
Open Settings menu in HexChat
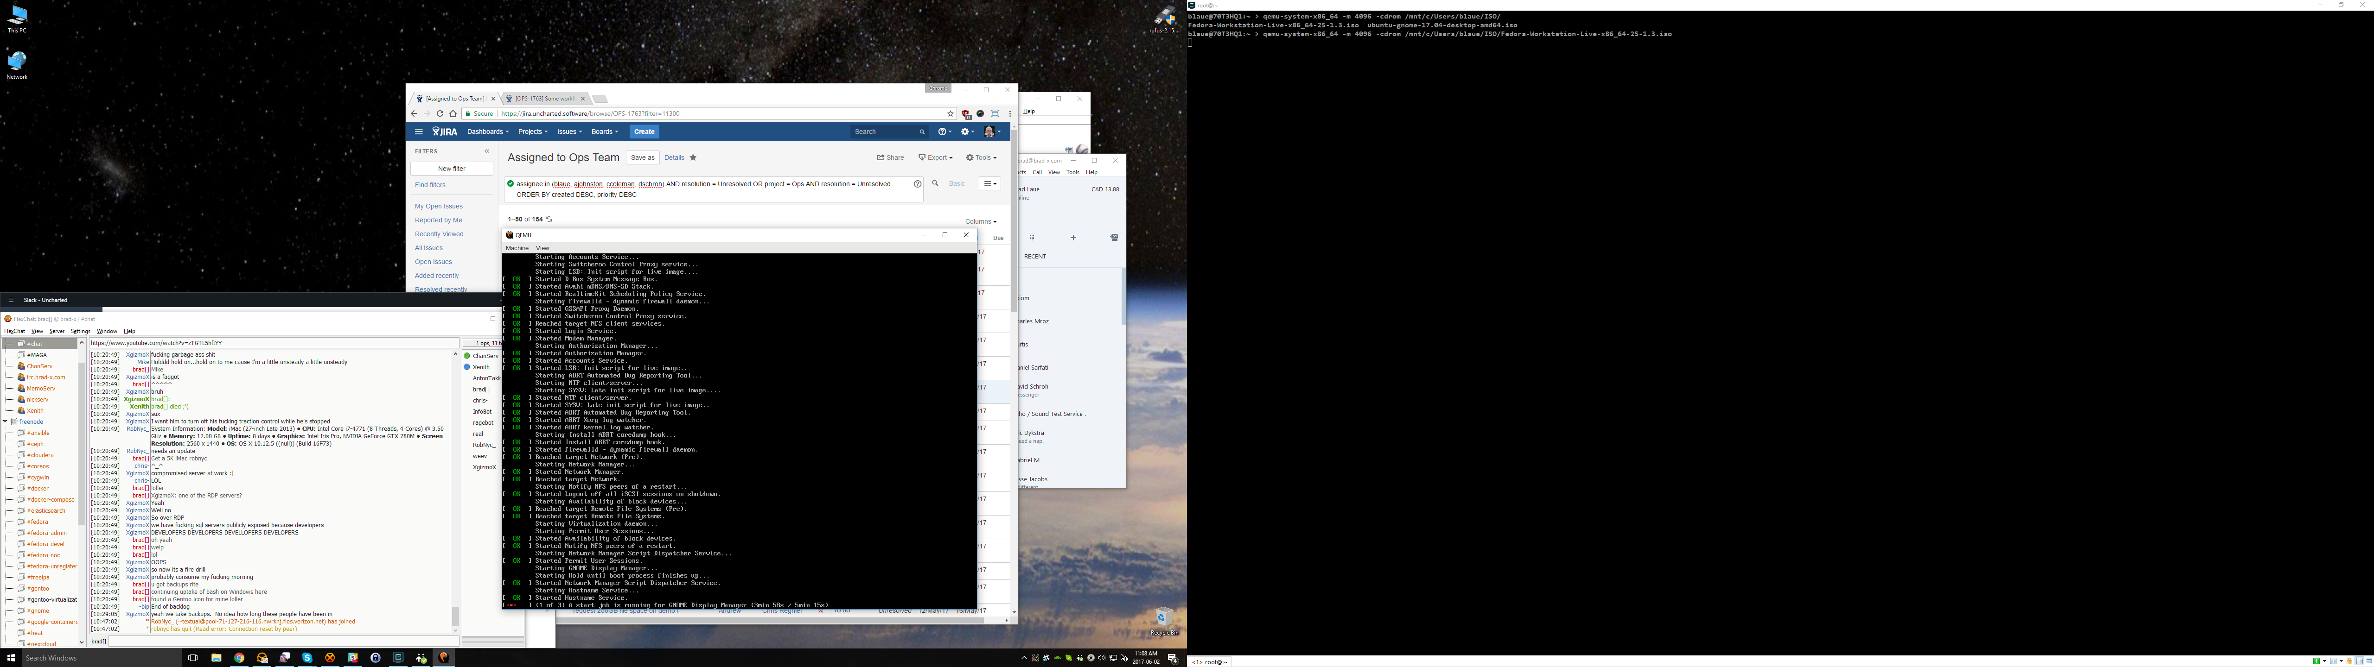[81, 331]
